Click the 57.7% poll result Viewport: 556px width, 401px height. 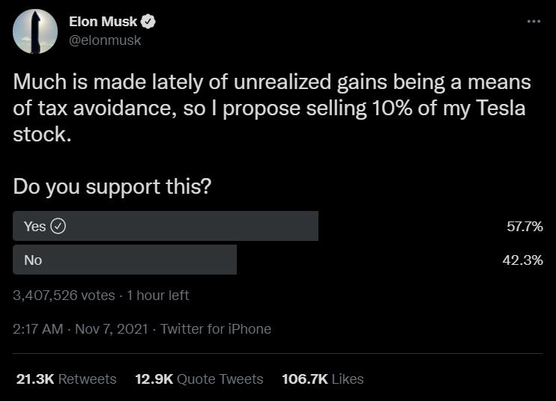click(x=525, y=226)
